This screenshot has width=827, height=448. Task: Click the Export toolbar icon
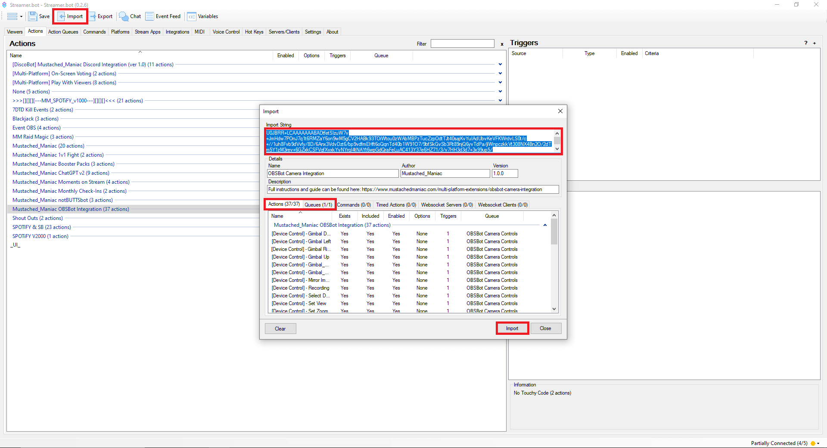pyautogui.click(x=93, y=16)
